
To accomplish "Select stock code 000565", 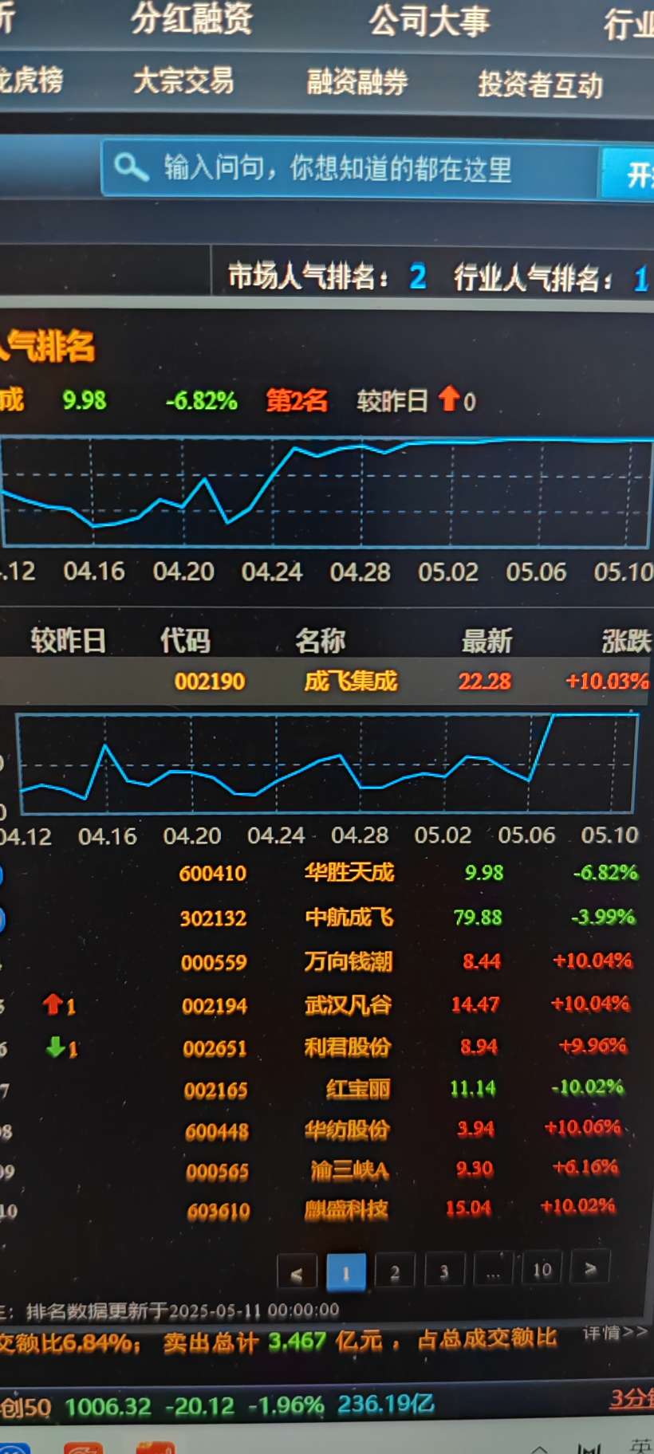I will click(x=218, y=1172).
